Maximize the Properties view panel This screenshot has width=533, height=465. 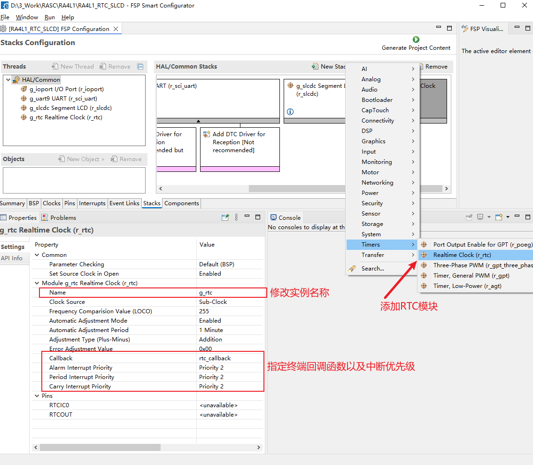(258, 217)
